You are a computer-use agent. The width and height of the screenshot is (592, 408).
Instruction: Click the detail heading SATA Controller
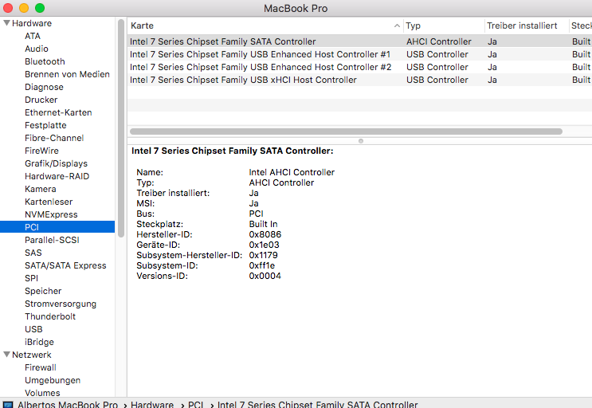pyautogui.click(x=232, y=151)
